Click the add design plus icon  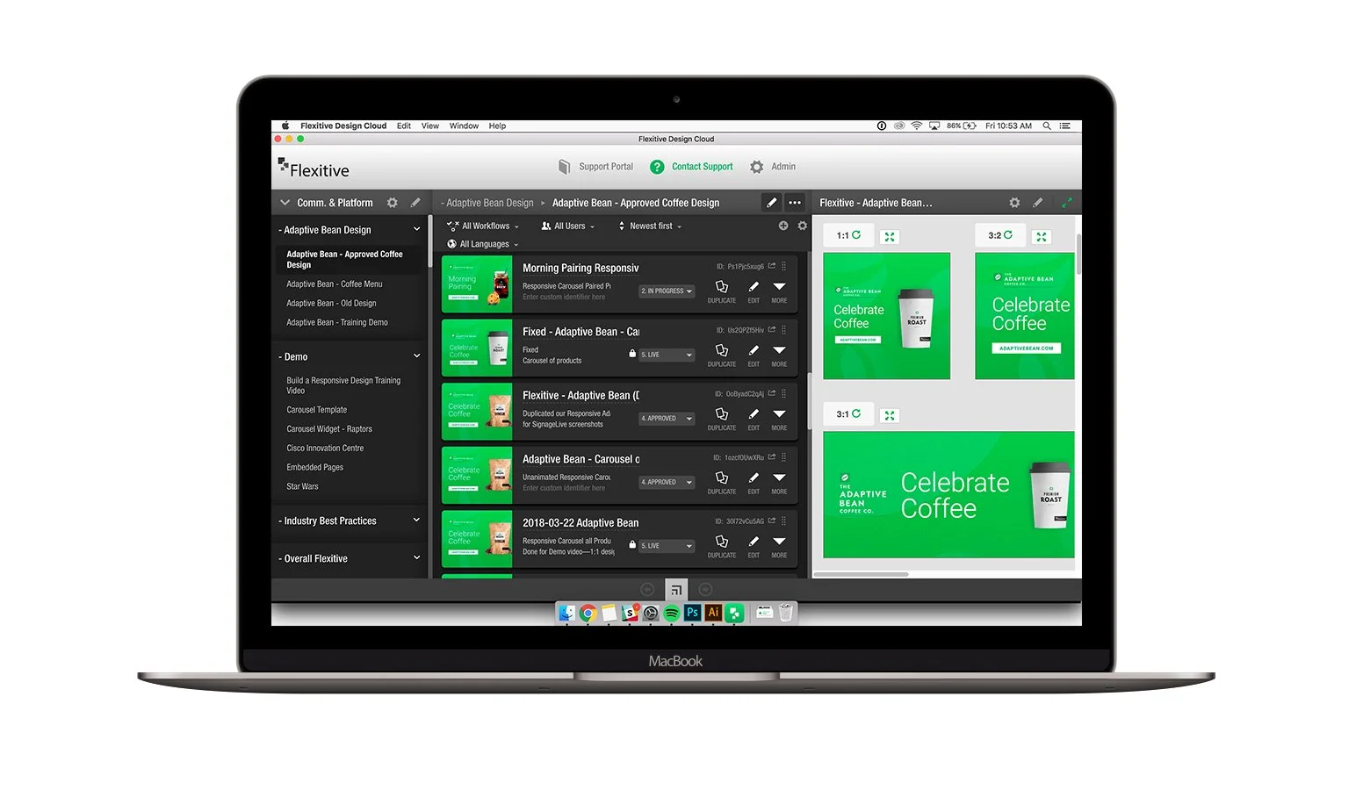[x=783, y=226]
